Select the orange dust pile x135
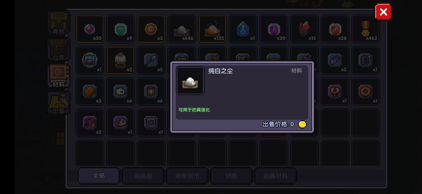 [213, 29]
